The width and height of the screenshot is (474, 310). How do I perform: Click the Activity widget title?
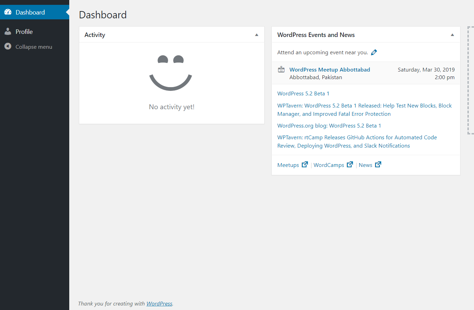pyautogui.click(x=95, y=35)
